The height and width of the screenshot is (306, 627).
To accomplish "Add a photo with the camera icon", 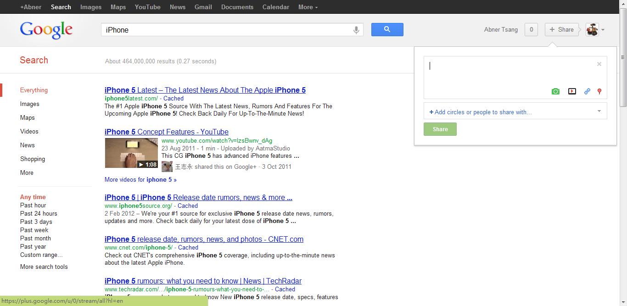I will coord(555,91).
